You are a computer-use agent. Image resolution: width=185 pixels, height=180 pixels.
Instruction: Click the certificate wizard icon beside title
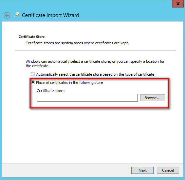pyautogui.click(x=17, y=15)
